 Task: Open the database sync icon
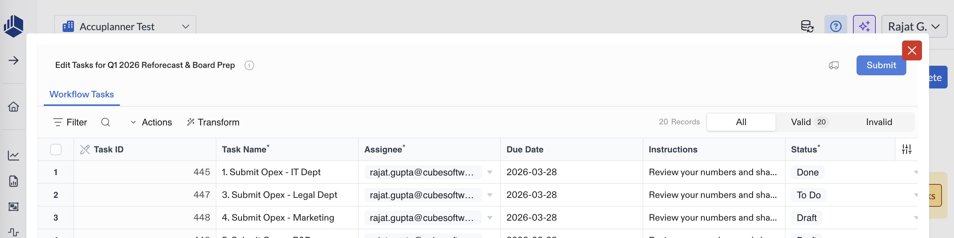(x=807, y=26)
